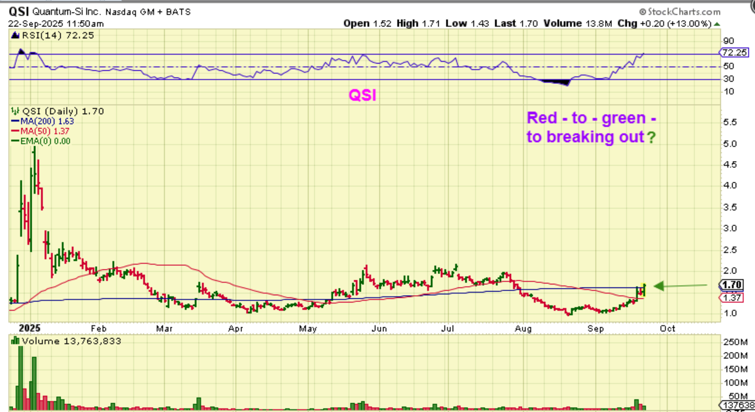755x412 pixels.
Task: Click the boxed 72.25 RSI axis tag
Action: pos(734,52)
